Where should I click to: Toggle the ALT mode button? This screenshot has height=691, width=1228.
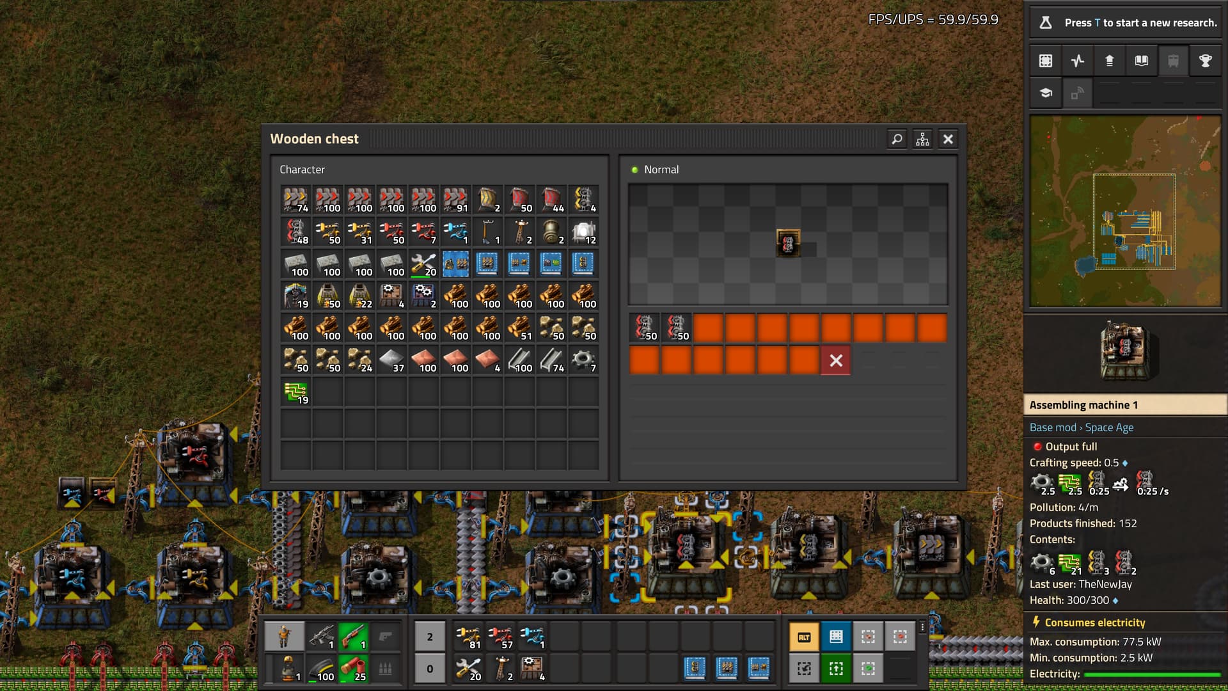coord(804,637)
